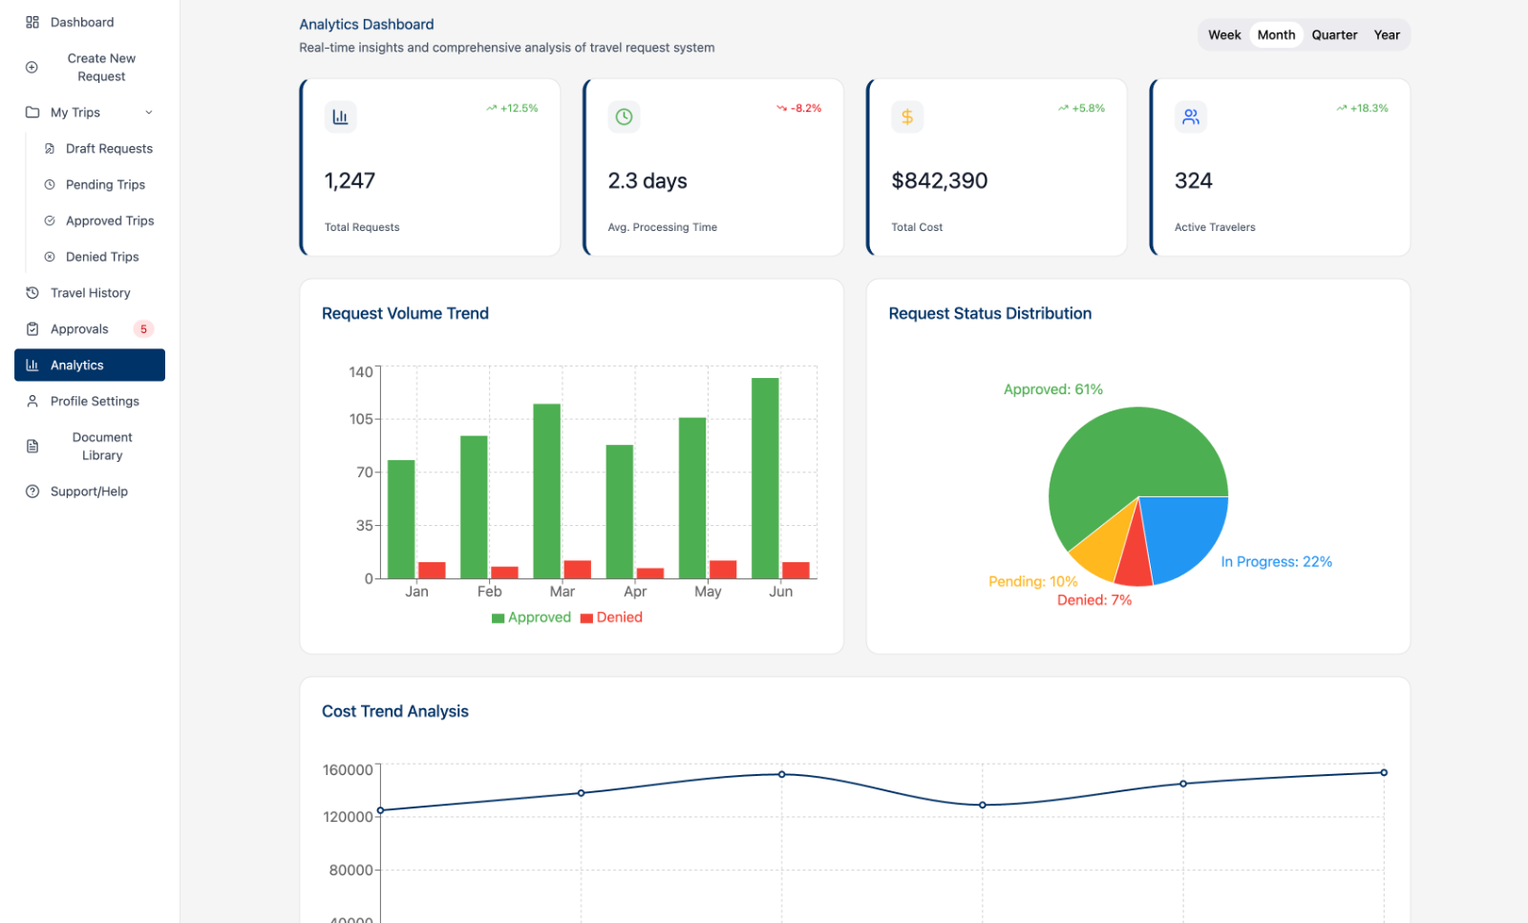Switch to Week time range
The width and height of the screenshot is (1528, 923).
(1224, 34)
